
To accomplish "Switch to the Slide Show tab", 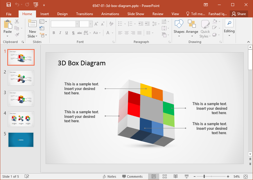I will pos(136,14).
